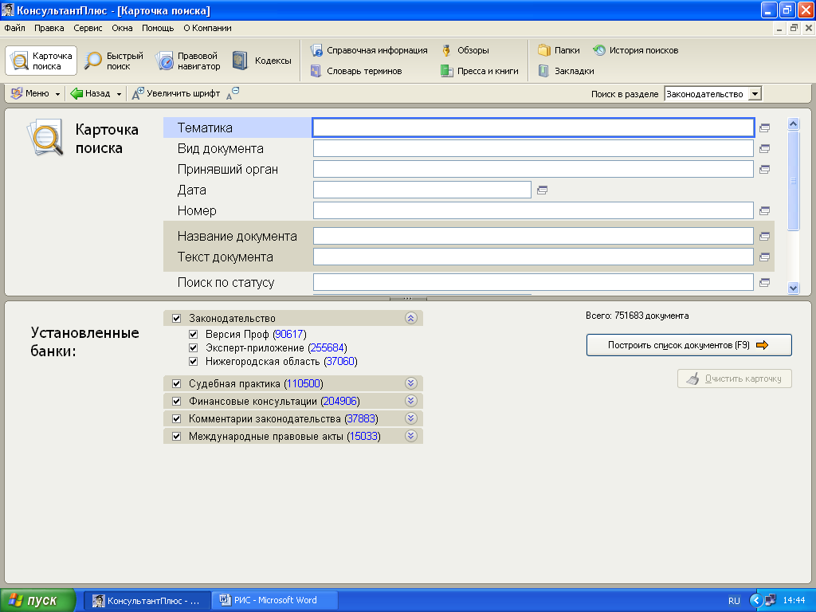Viewport: 816px width, 612px height.
Task: Open the selection icon for Поиск по статусу
Action: [x=764, y=283]
